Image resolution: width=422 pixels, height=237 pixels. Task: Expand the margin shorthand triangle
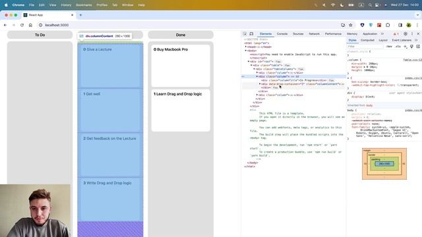[364, 67]
